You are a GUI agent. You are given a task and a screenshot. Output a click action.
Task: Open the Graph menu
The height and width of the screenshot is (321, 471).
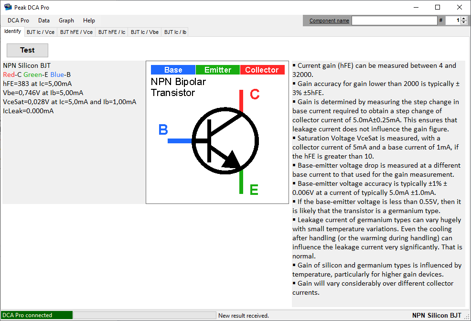66,21
